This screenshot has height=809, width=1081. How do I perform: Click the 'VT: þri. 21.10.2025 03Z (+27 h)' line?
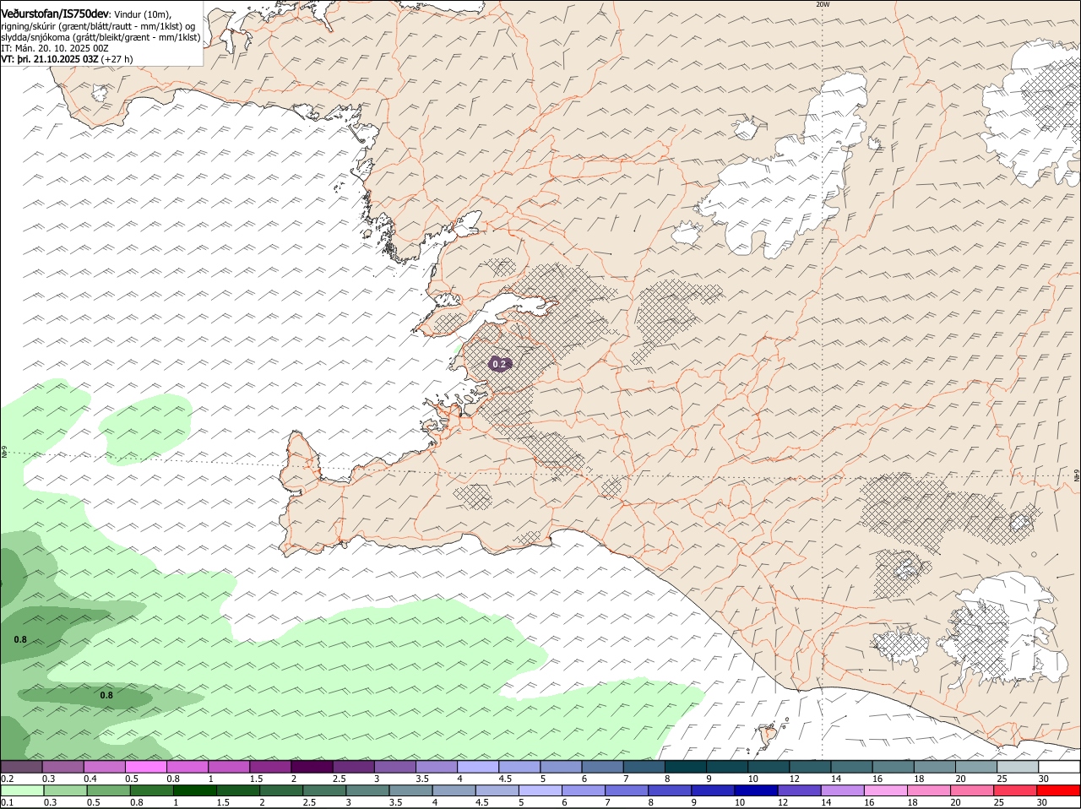(x=68, y=59)
